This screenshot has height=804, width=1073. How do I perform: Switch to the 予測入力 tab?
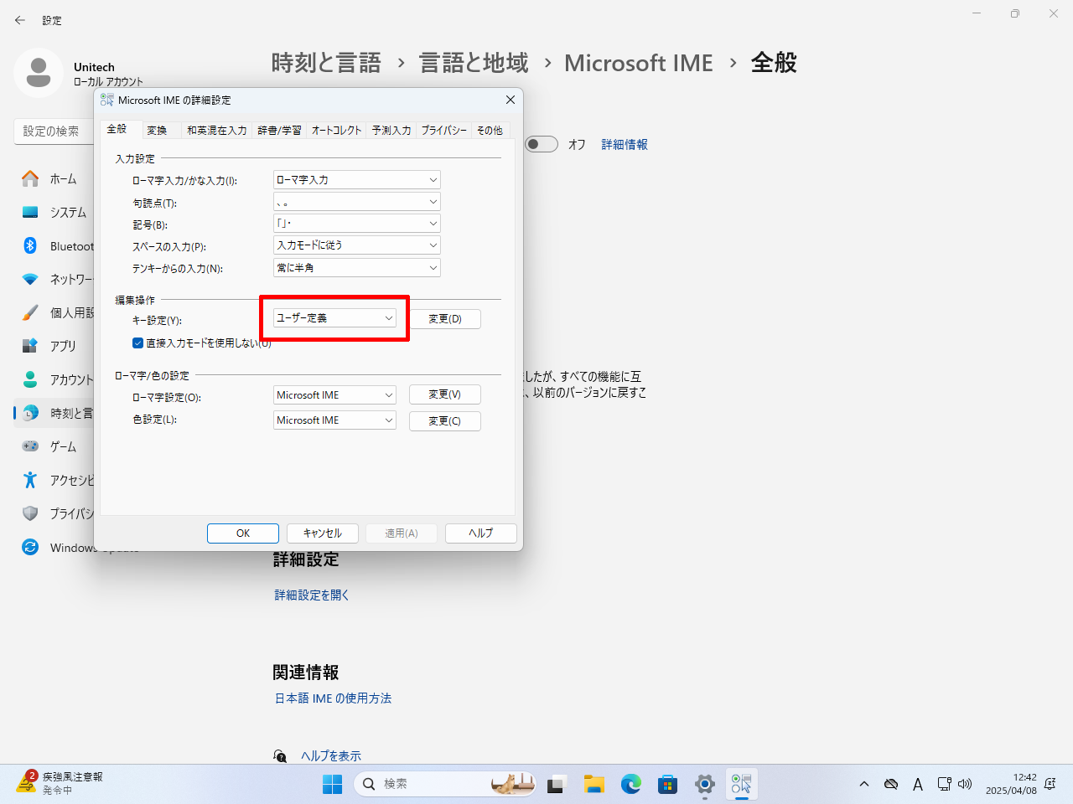pos(391,131)
